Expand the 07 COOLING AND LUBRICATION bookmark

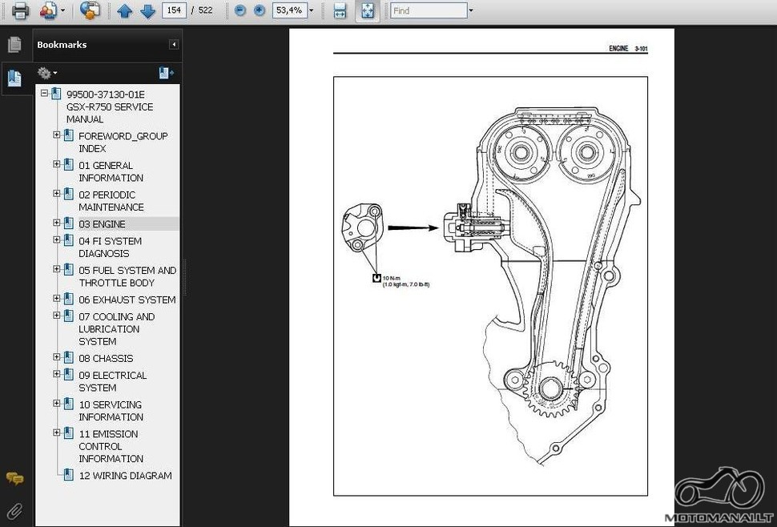(x=57, y=315)
